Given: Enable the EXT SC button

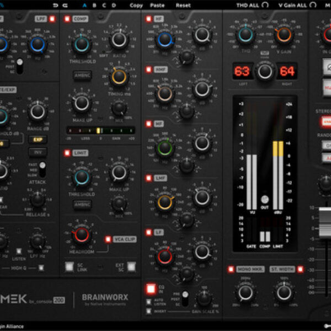Looking at the screenshot, I should tap(131, 267).
